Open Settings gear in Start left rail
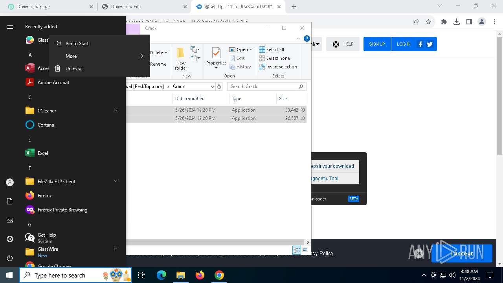 point(10,239)
